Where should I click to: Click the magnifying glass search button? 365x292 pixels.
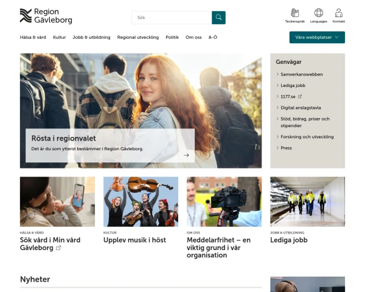click(218, 18)
